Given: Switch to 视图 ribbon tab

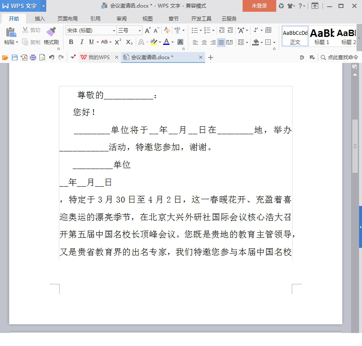Looking at the screenshot, I should pyautogui.click(x=148, y=18).
